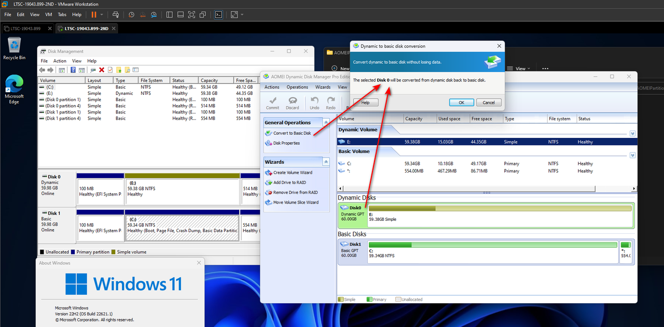Click the take snapshot icon in VMware

(131, 15)
